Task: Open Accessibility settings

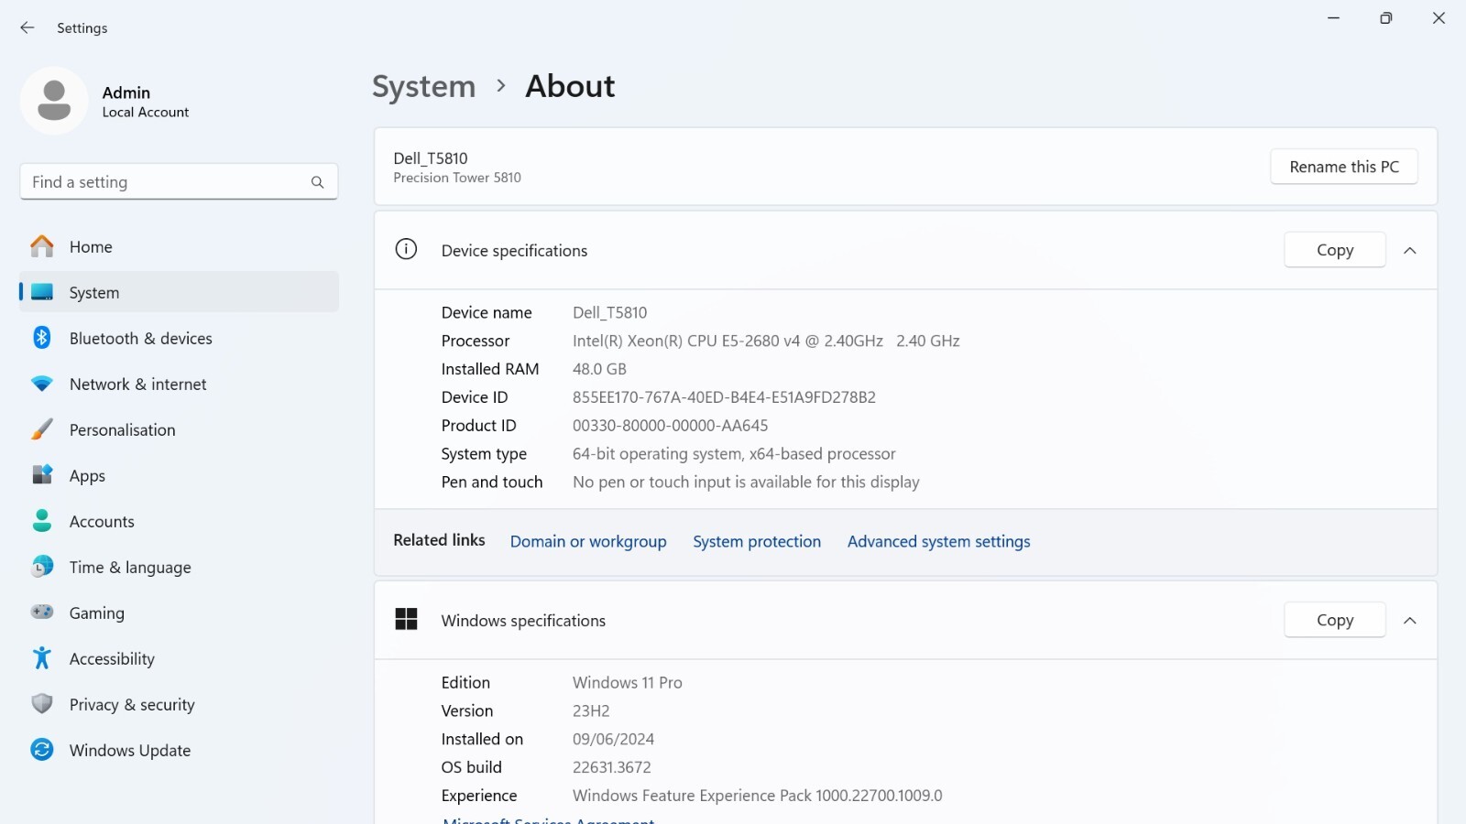Action: [179, 658]
